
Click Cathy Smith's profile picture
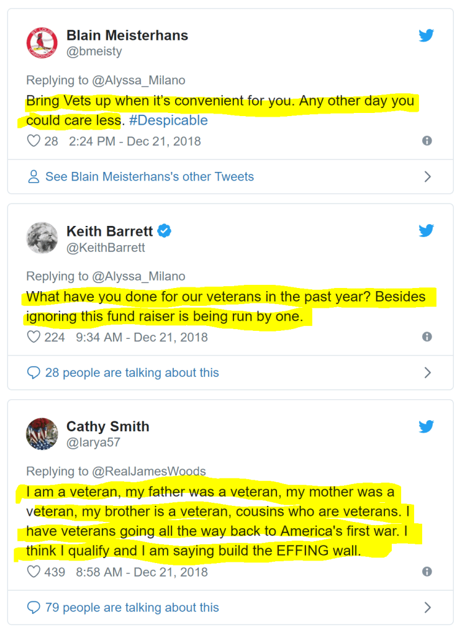42,433
